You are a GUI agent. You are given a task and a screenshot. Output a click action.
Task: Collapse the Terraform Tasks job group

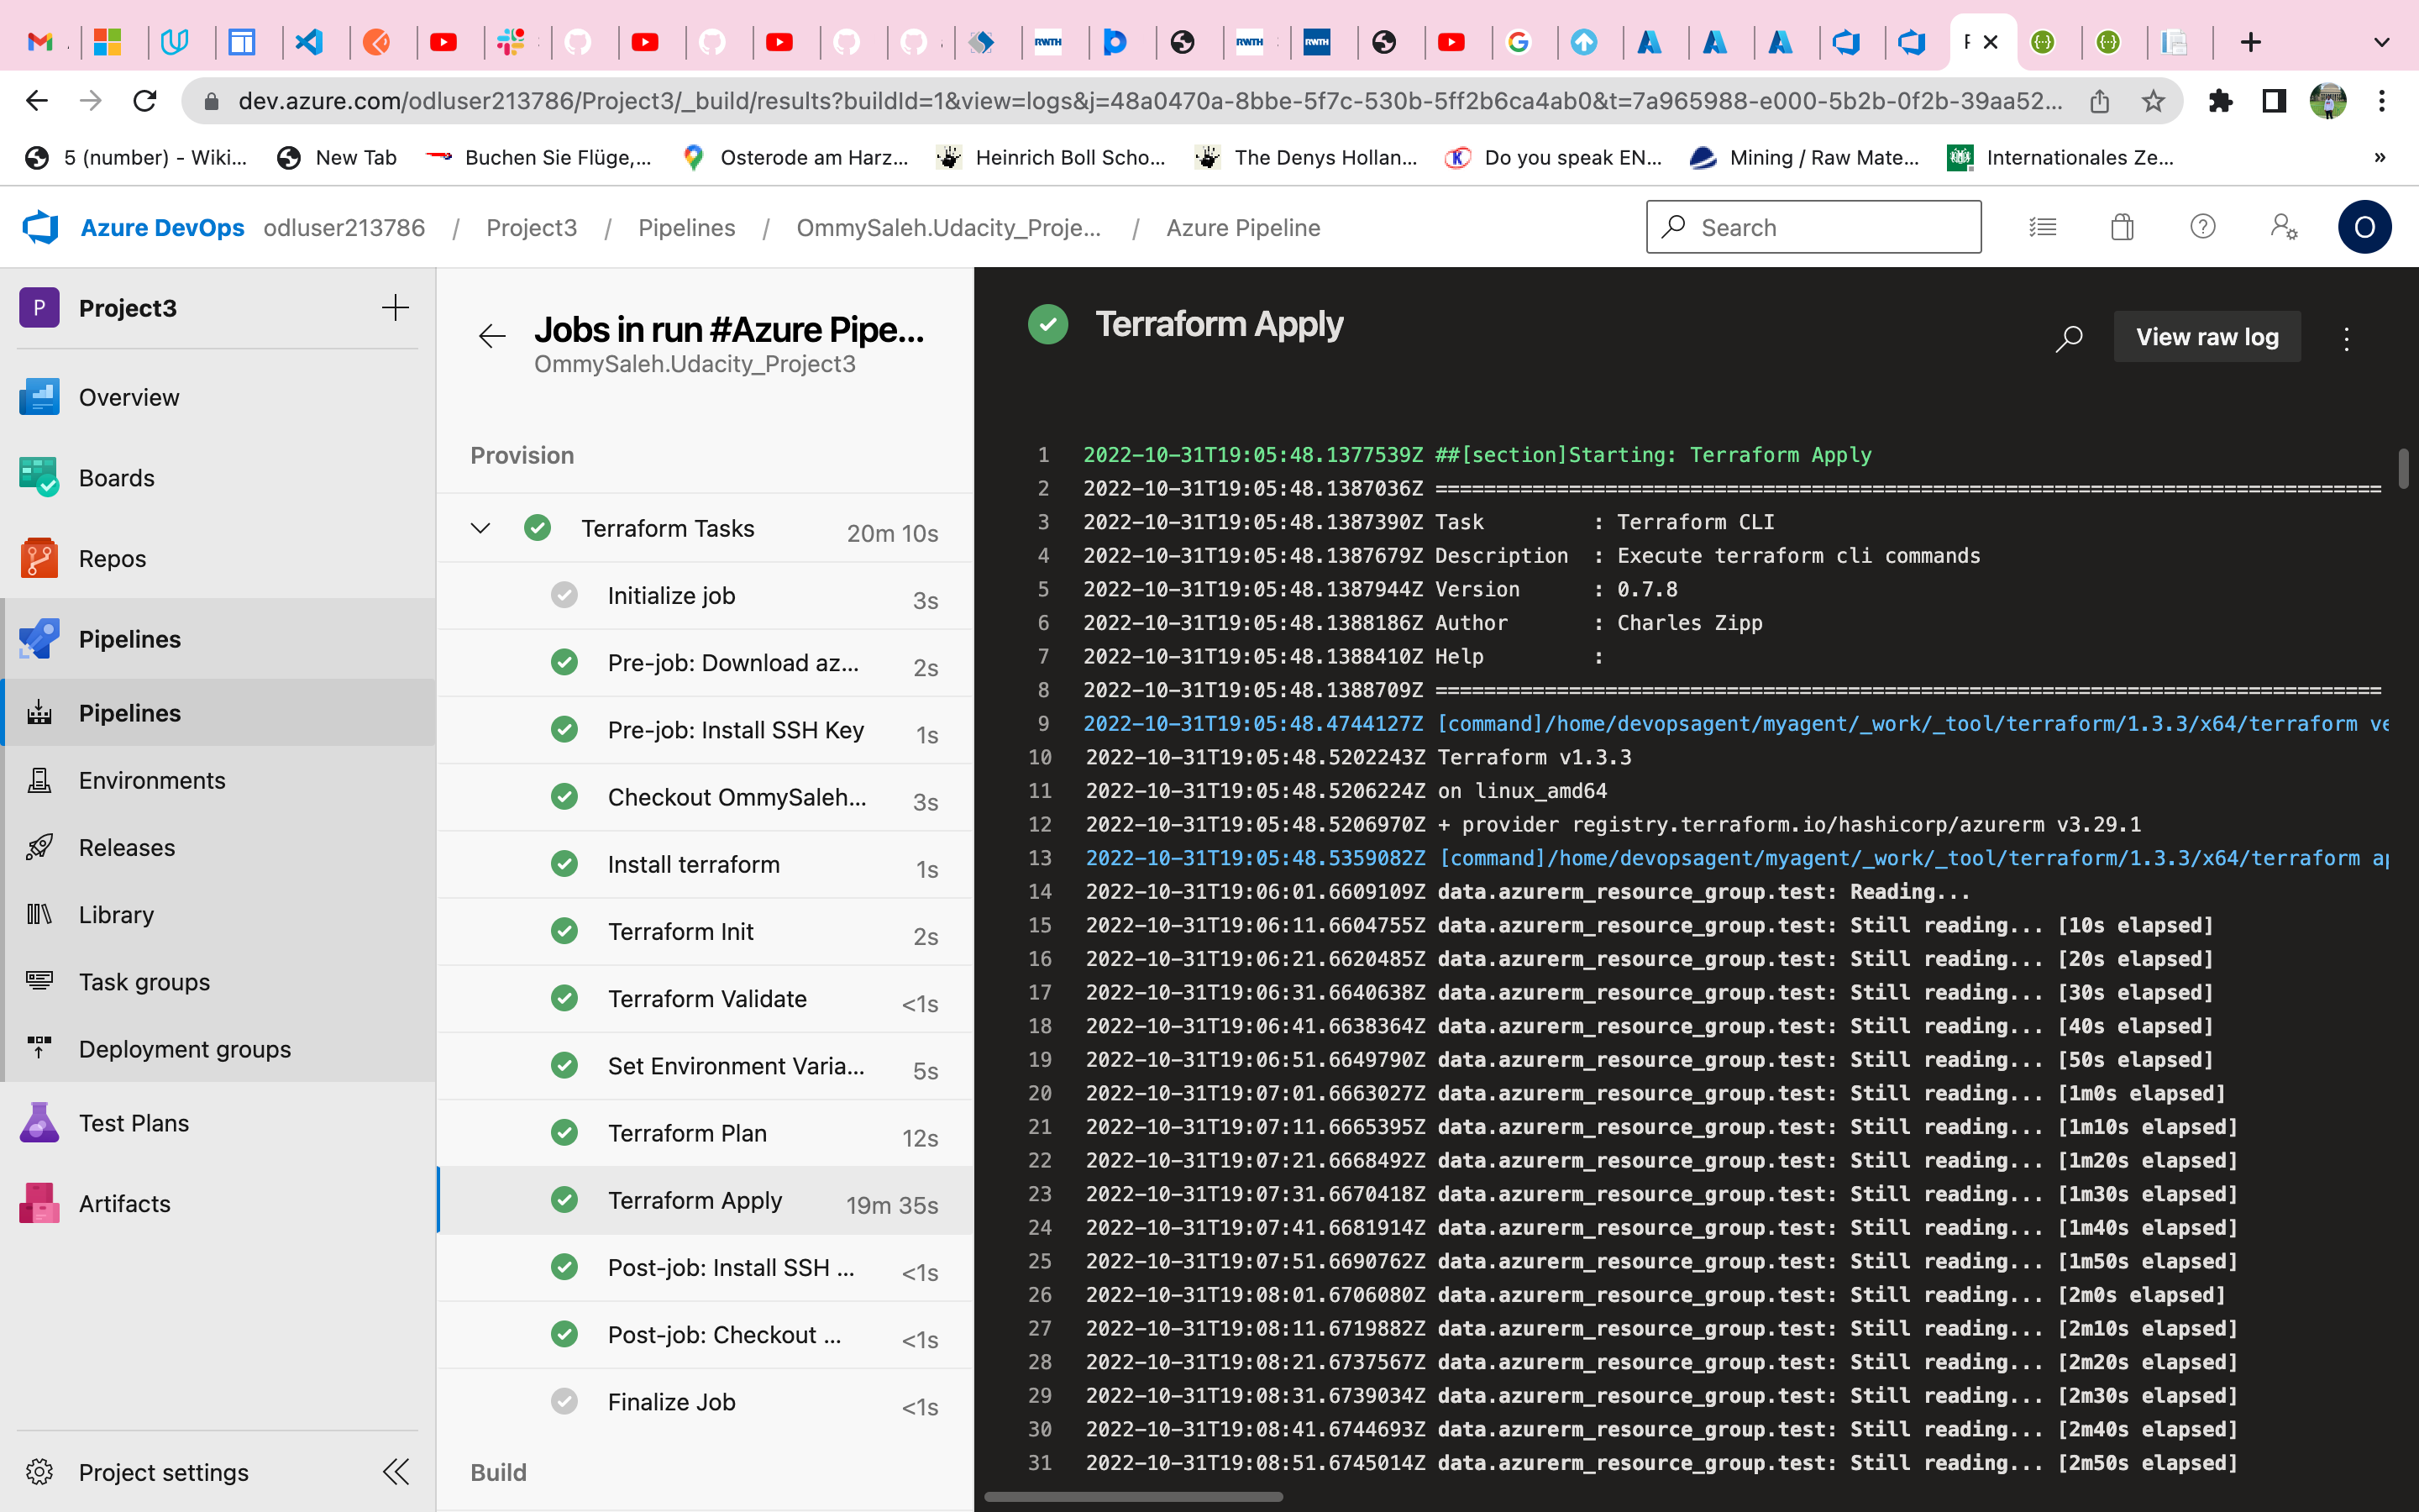point(480,528)
